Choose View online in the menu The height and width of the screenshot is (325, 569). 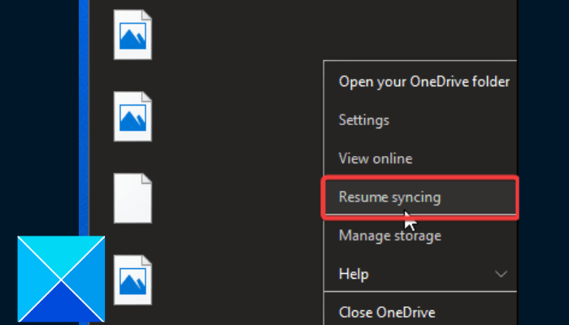pos(376,159)
